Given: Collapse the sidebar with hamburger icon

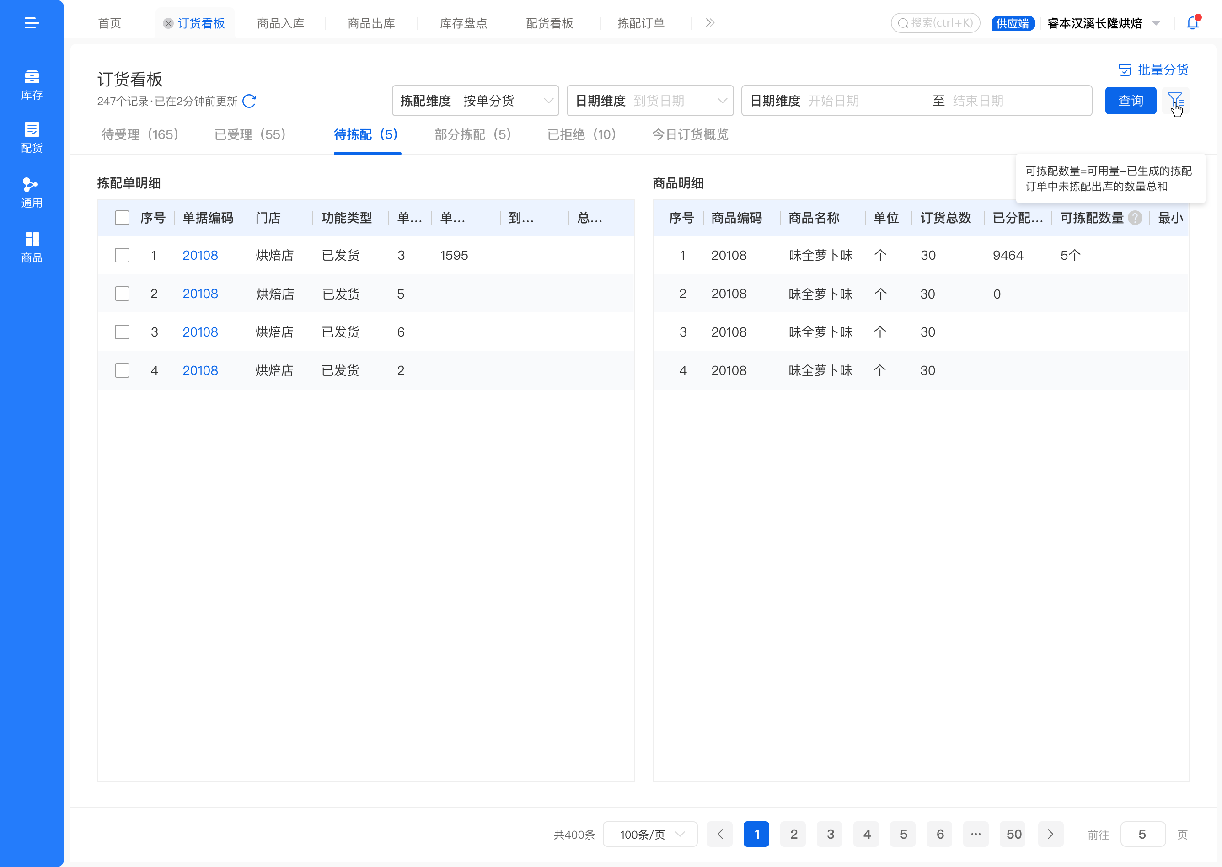Looking at the screenshot, I should click(x=32, y=23).
